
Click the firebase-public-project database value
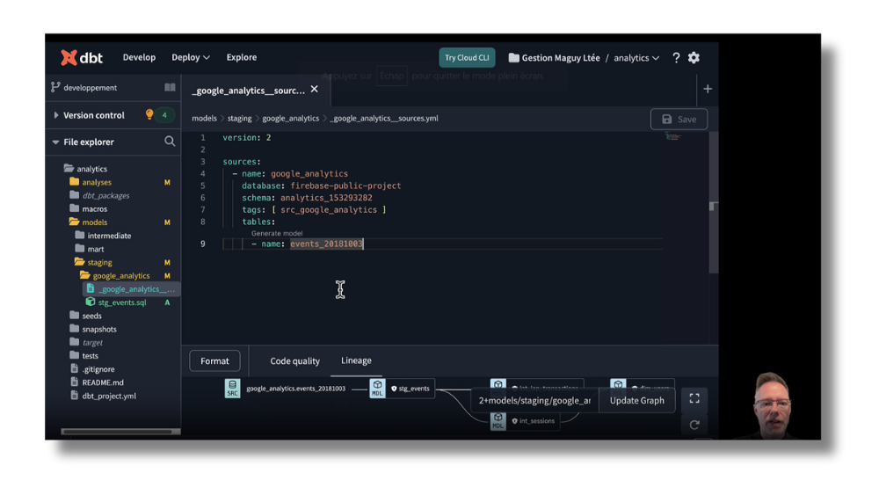click(x=345, y=186)
